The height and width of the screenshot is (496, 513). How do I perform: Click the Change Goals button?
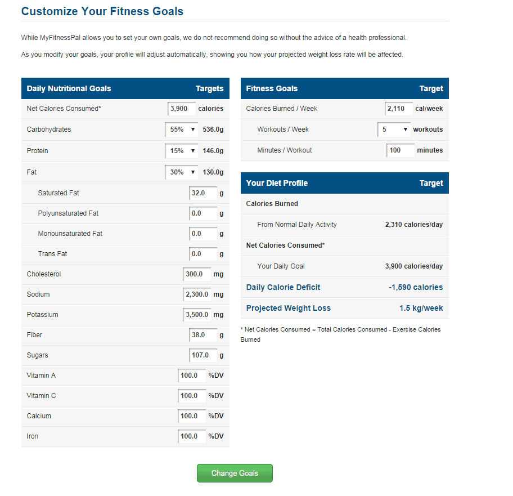[x=235, y=473]
